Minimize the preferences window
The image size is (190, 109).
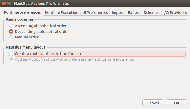click(9, 4)
